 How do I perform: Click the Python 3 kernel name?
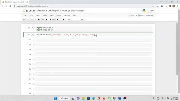[146, 15]
